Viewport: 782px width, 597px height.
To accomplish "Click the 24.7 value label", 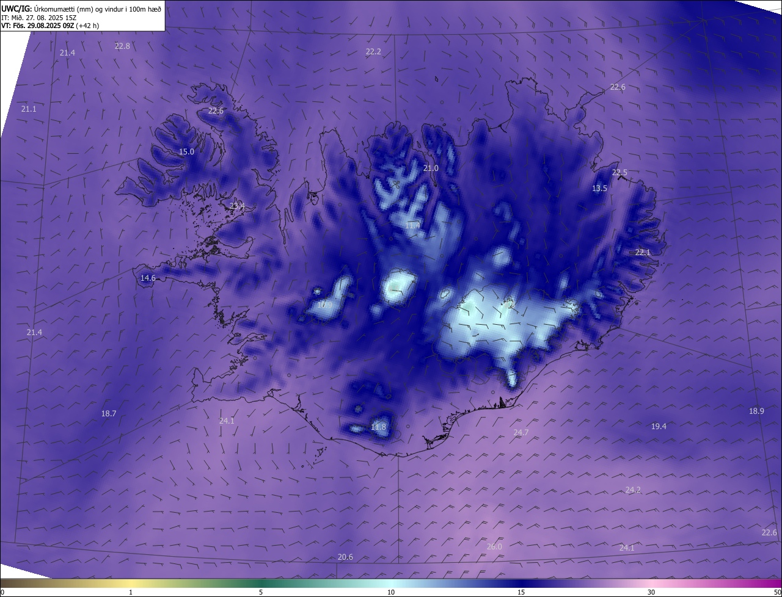I will tap(521, 432).
